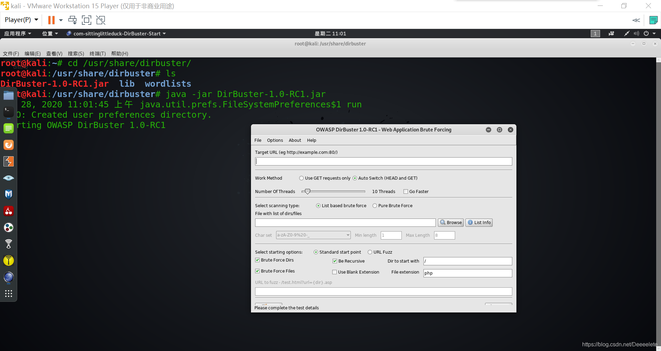Click the running DirBuster globe dock icon
The width and height of the screenshot is (661, 351).
pos(9,277)
